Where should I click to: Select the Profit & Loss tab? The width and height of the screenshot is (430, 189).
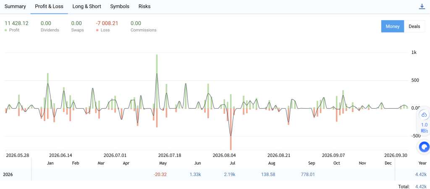(49, 7)
